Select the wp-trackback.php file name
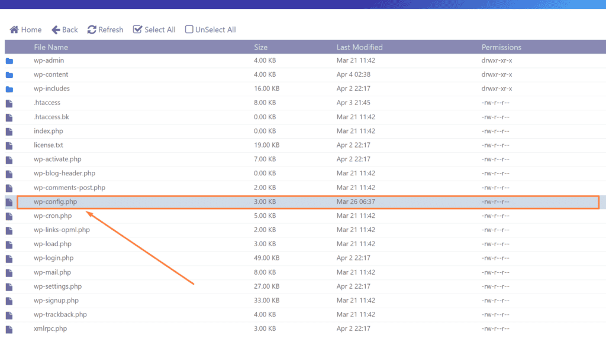 pos(60,314)
